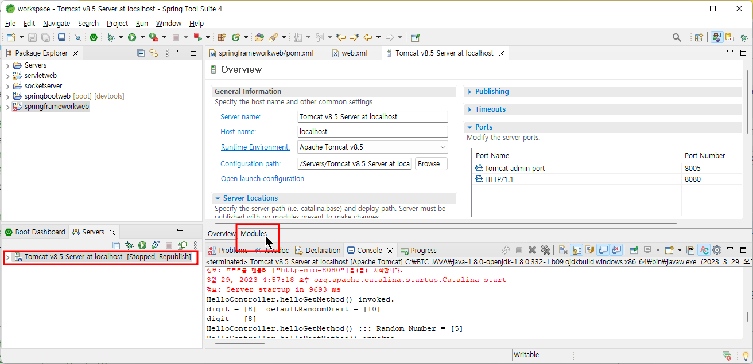The image size is (753, 364).
Task: Open the Navigate menu
Action: pyautogui.click(x=56, y=24)
